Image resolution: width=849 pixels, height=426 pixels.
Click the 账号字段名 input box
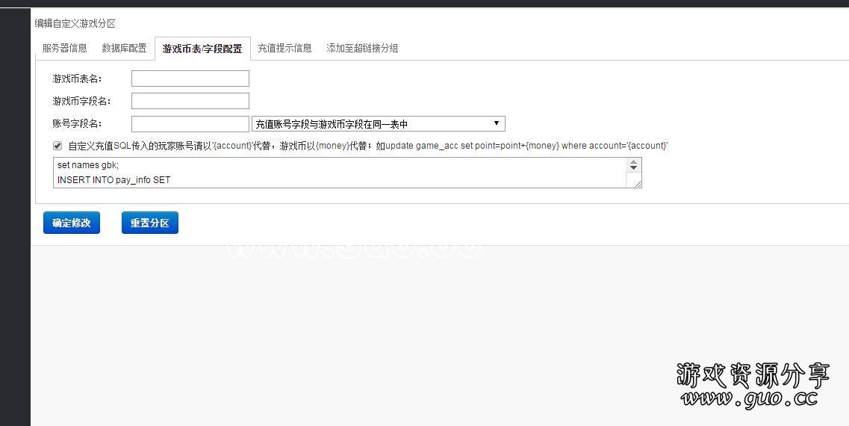190,124
